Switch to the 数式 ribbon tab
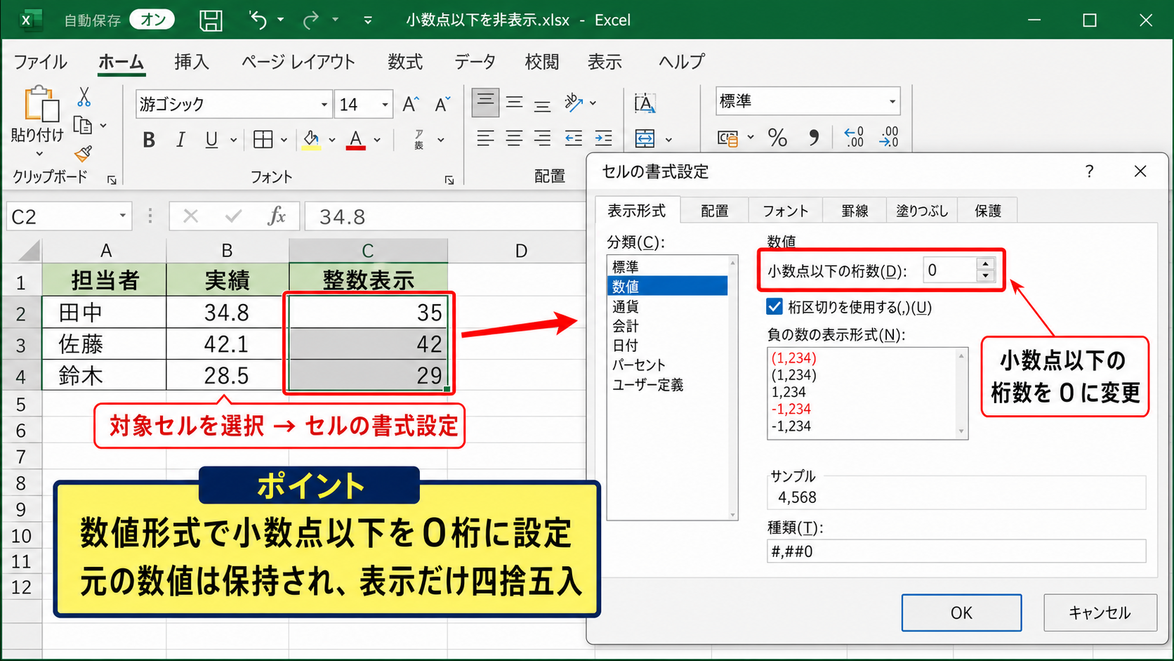This screenshot has width=1174, height=661. (405, 62)
